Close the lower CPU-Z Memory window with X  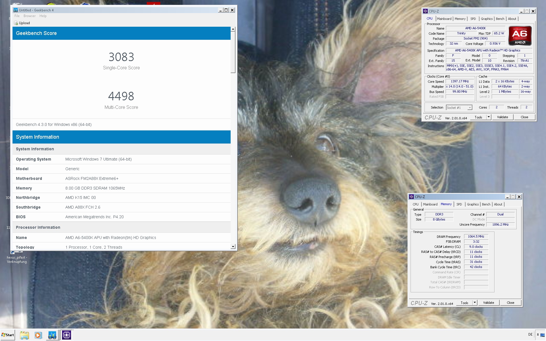coord(519,197)
